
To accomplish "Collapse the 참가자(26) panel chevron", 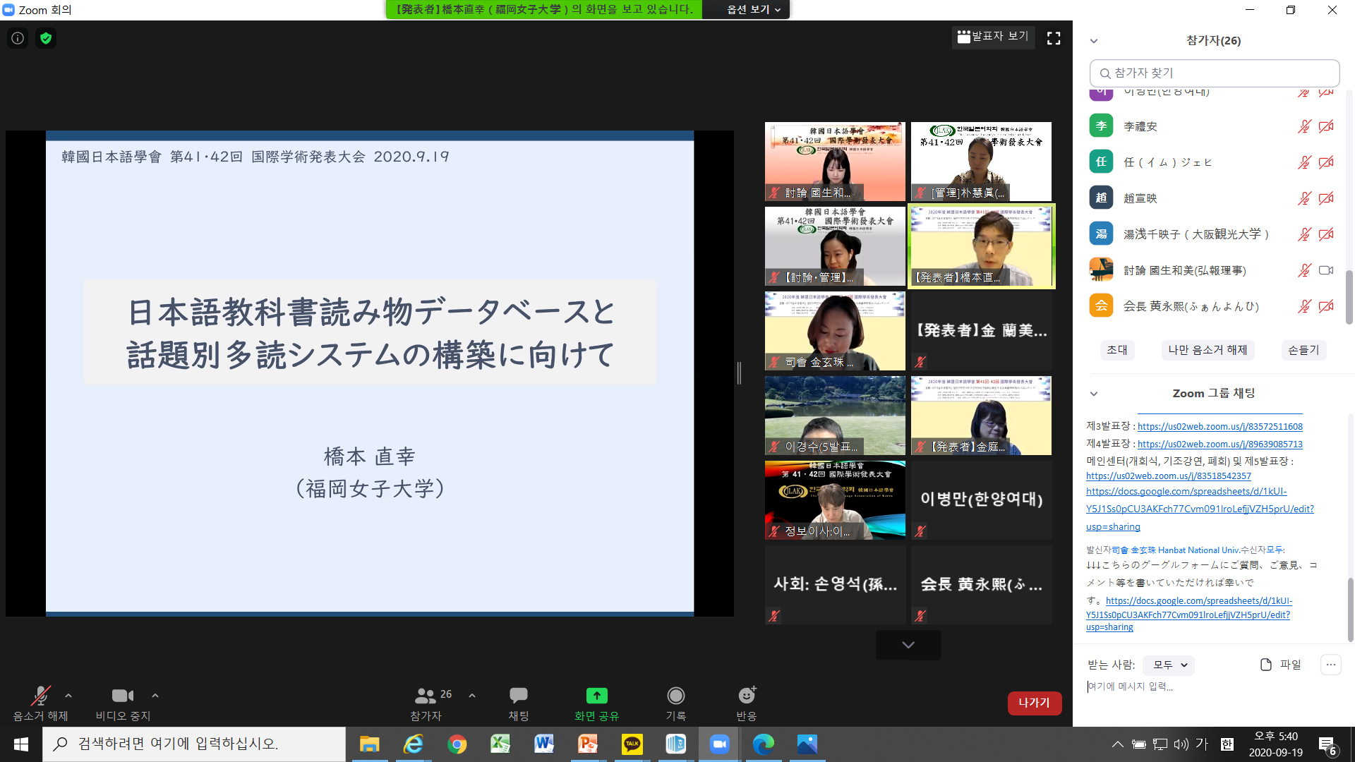I will click(x=1094, y=41).
